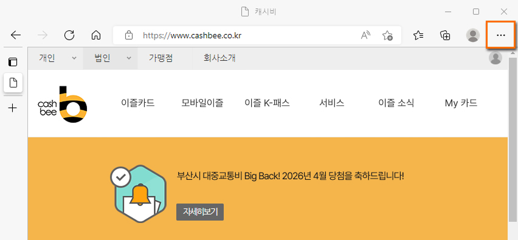
Task: Go back with the browser back arrow
Action: pyautogui.click(x=16, y=35)
